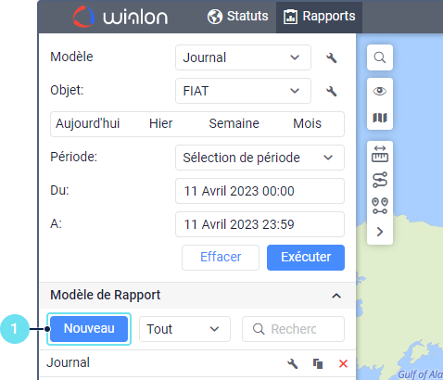Edit Modèle with wrench icon
Screen dimensions: 443x380
coord(331,57)
